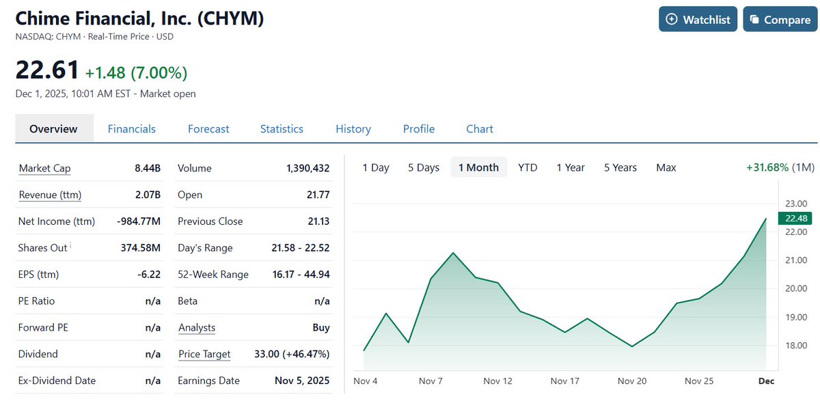
Task: Select the YTD chart range
Action: 528,167
